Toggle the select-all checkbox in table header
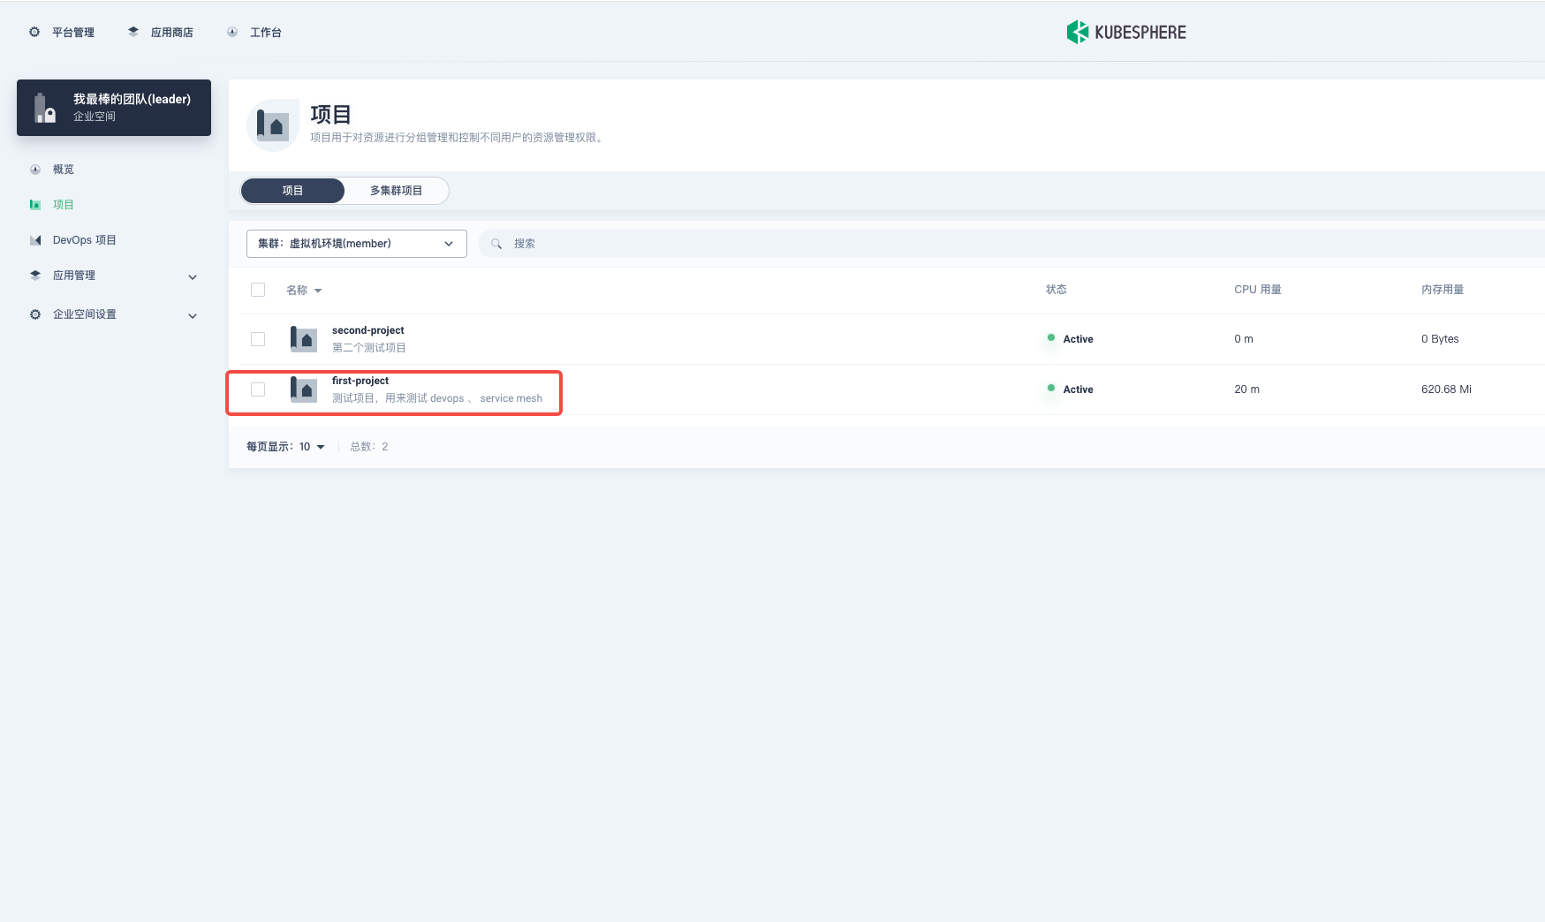 click(258, 290)
